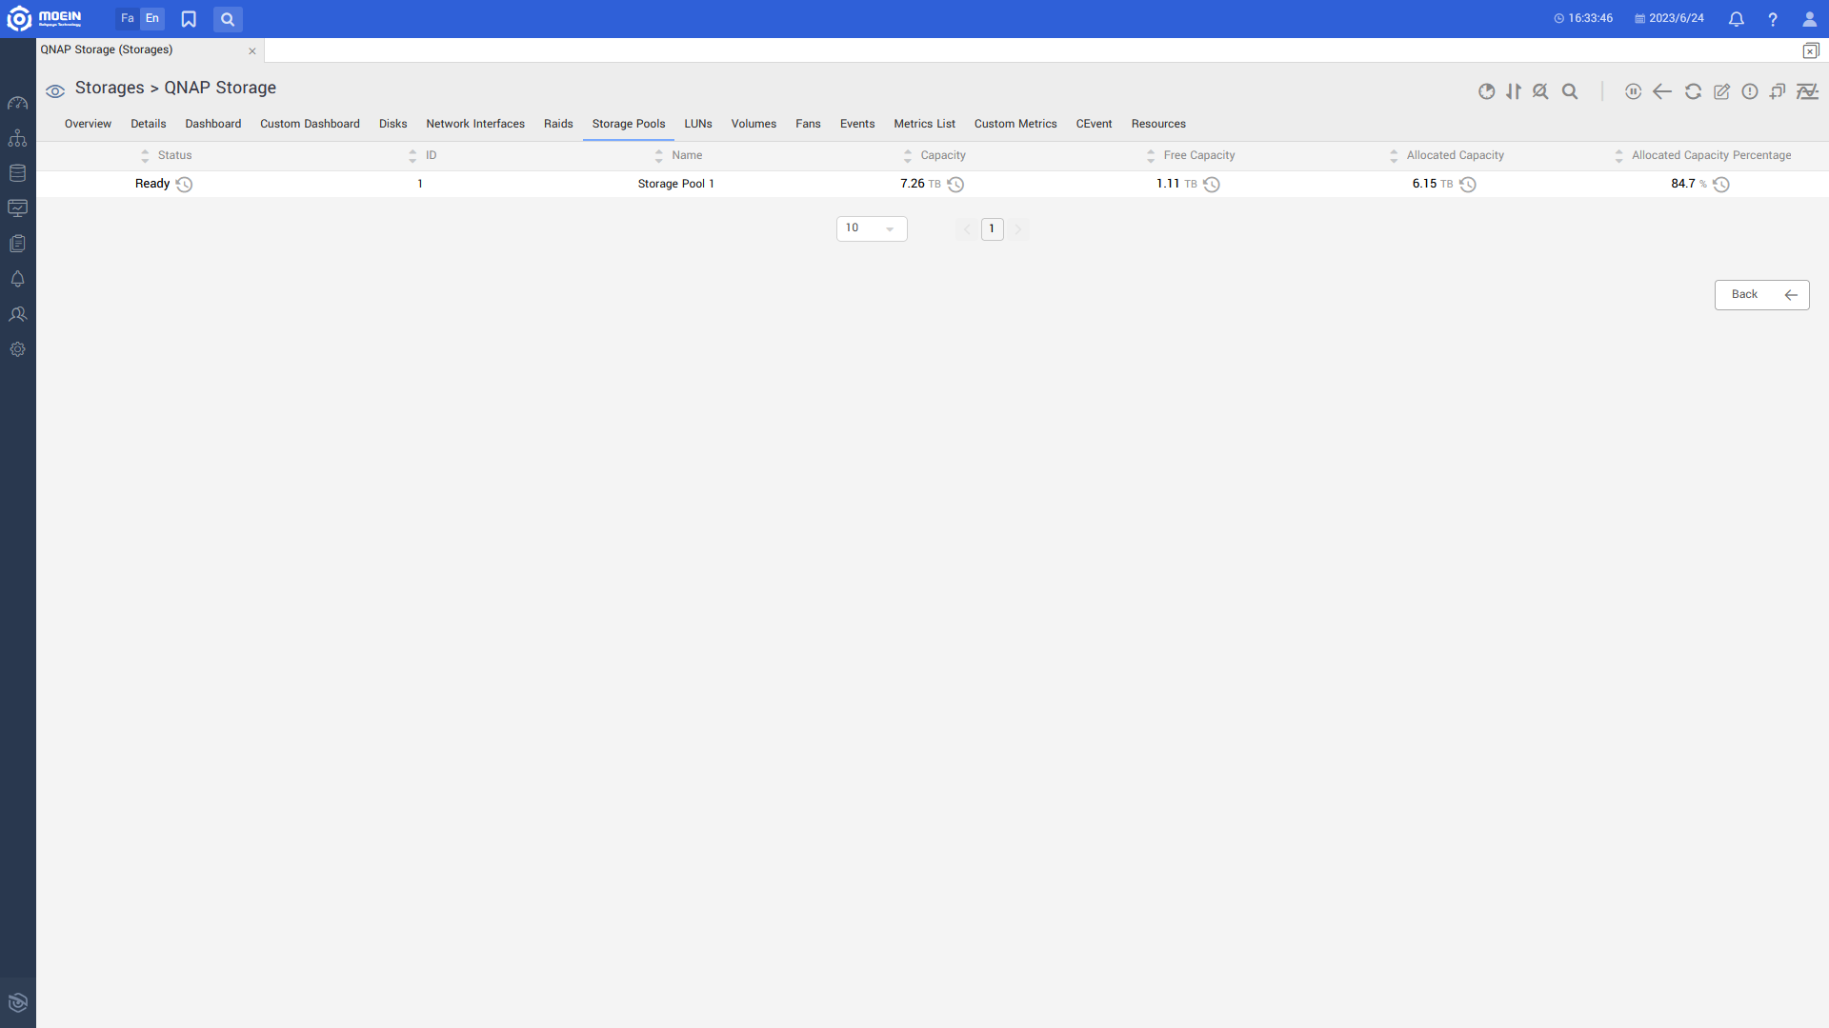The width and height of the screenshot is (1829, 1028).
Task: Open the help question mark icon
Action: [1773, 19]
